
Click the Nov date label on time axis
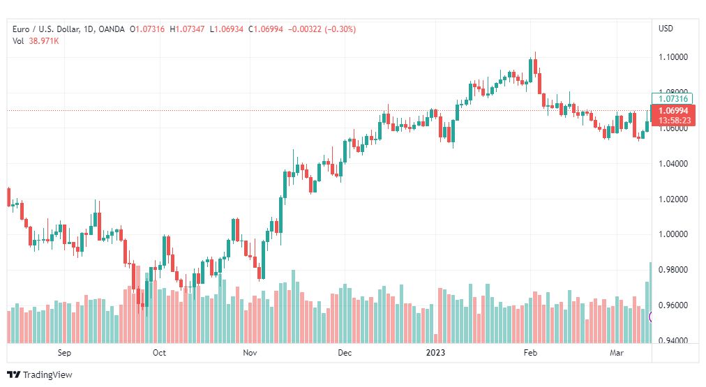(x=250, y=352)
